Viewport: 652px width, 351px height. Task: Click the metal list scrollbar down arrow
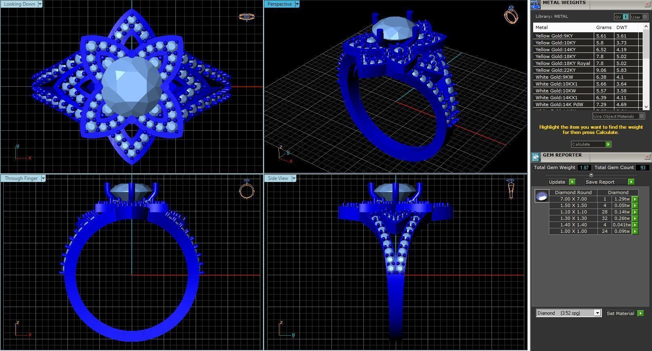click(x=646, y=107)
